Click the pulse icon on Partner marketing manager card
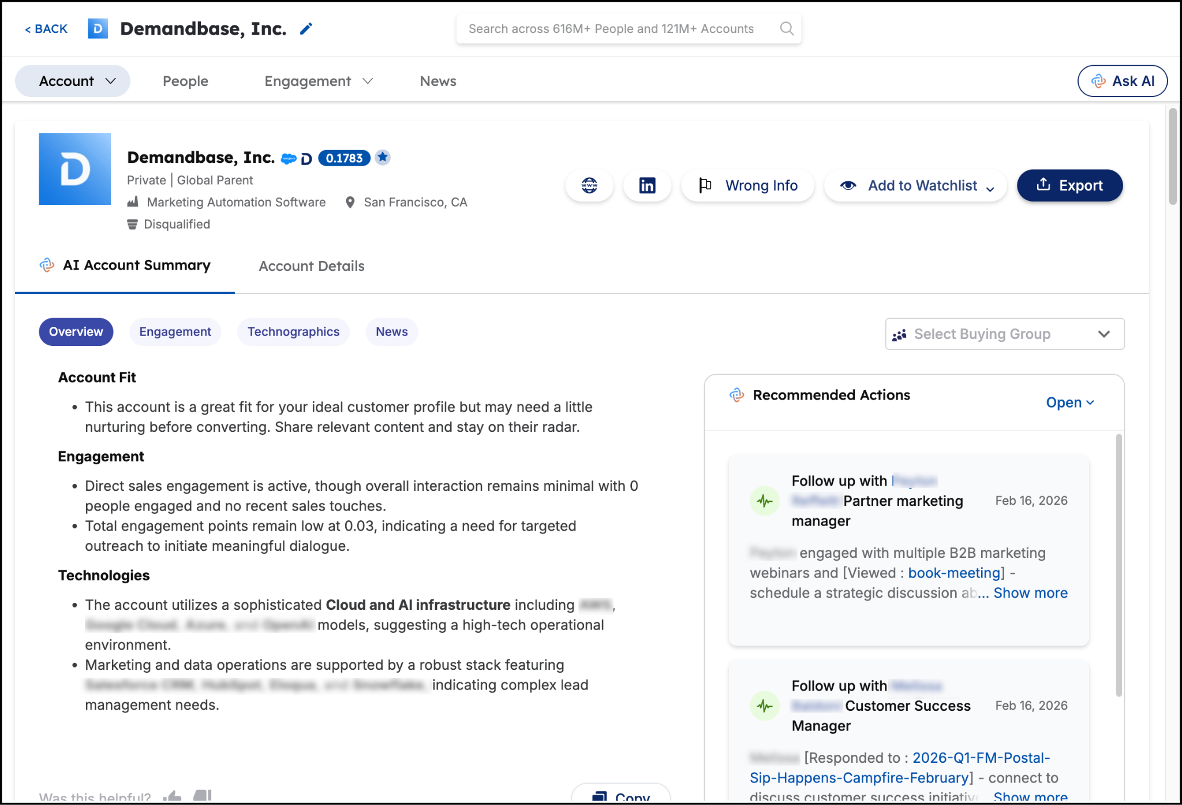 [x=765, y=501]
